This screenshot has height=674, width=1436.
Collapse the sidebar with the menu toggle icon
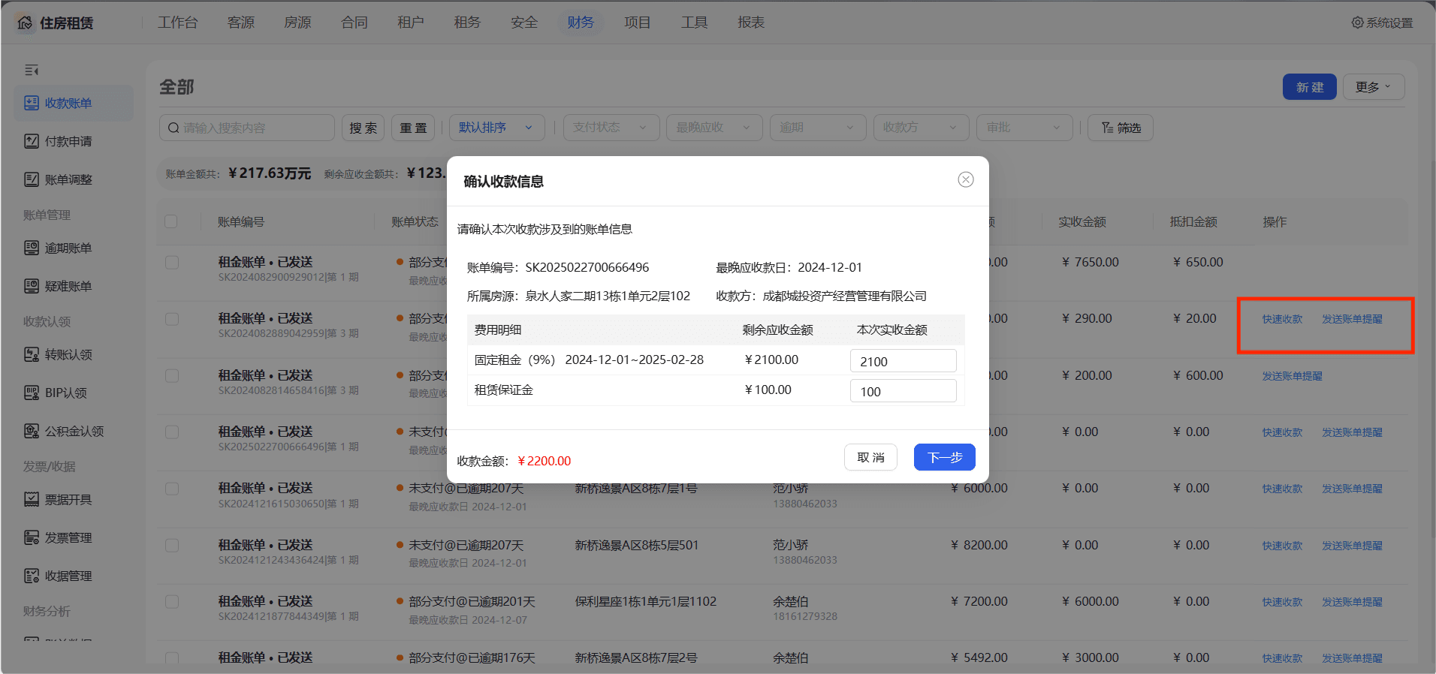click(x=31, y=70)
